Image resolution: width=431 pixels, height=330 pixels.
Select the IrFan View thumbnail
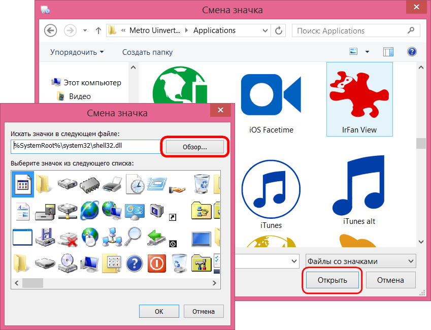click(x=359, y=100)
